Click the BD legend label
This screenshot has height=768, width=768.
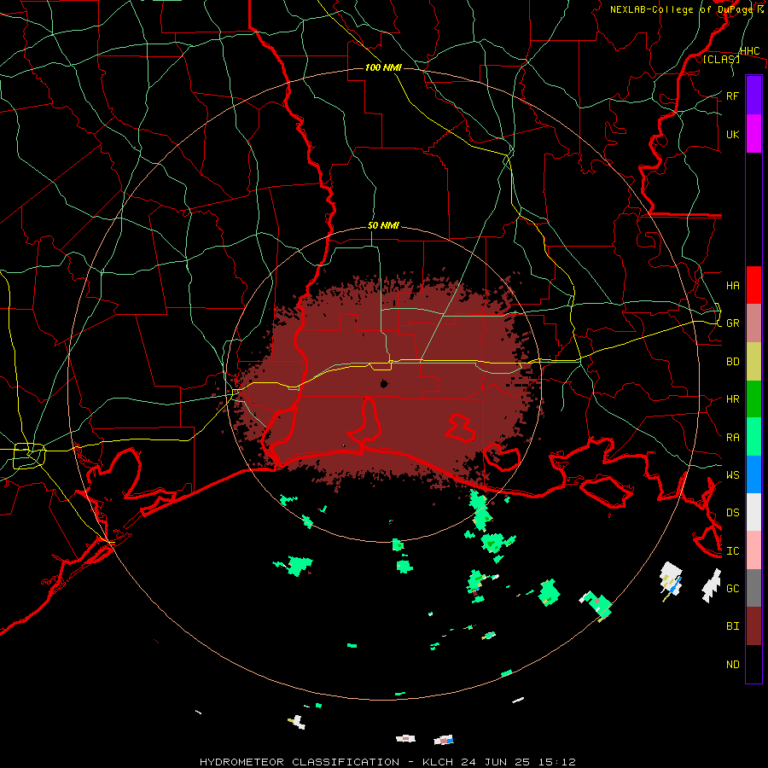[x=733, y=362]
